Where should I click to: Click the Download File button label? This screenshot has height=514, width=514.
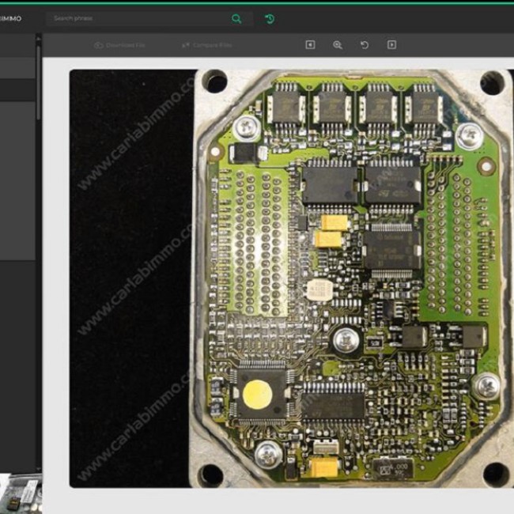pyautogui.click(x=125, y=45)
